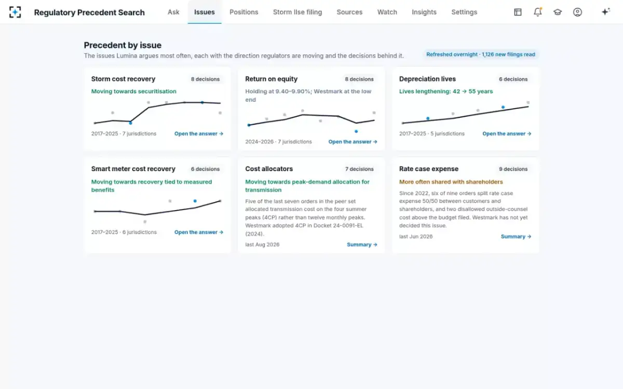This screenshot has width=623, height=389.
Task: Click the '8 decisions' badge on Storm cost recovery
Action: coord(205,79)
